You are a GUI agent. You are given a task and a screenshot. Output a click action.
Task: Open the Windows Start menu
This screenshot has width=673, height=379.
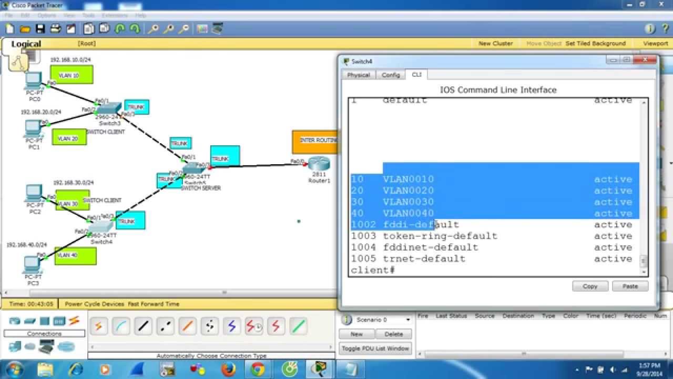coord(14,368)
